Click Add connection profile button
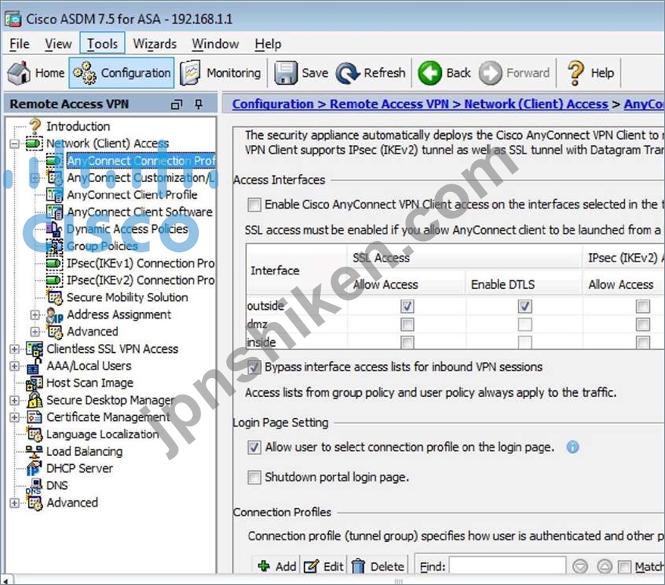This screenshot has height=585, width=665. coord(277,566)
